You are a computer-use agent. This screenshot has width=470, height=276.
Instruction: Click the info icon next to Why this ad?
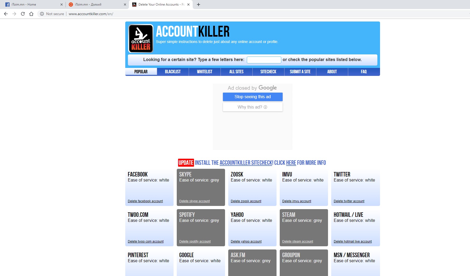point(265,107)
